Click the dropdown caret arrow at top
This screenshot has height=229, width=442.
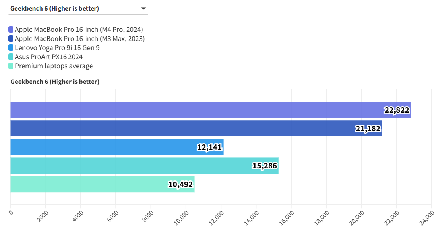click(143, 9)
